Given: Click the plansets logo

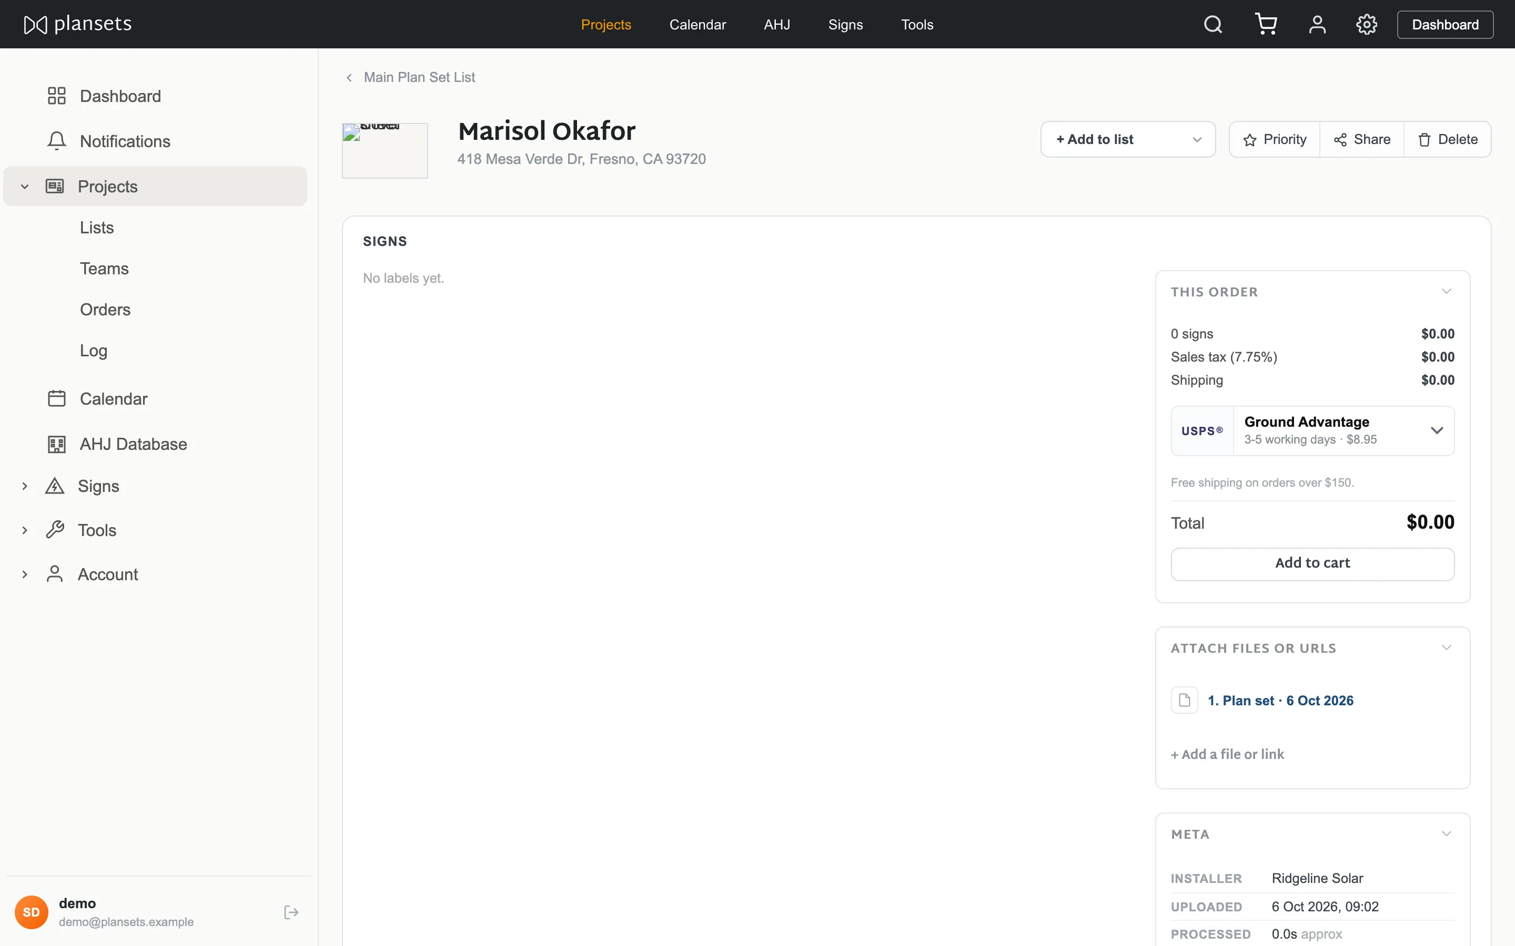Looking at the screenshot, I should coord(78,24).
